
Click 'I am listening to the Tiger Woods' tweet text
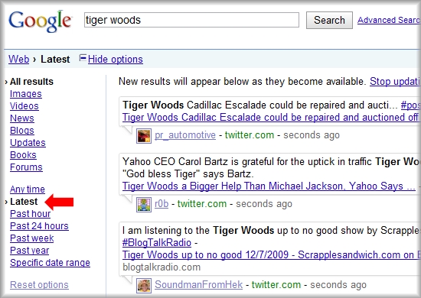coord(271,231)
